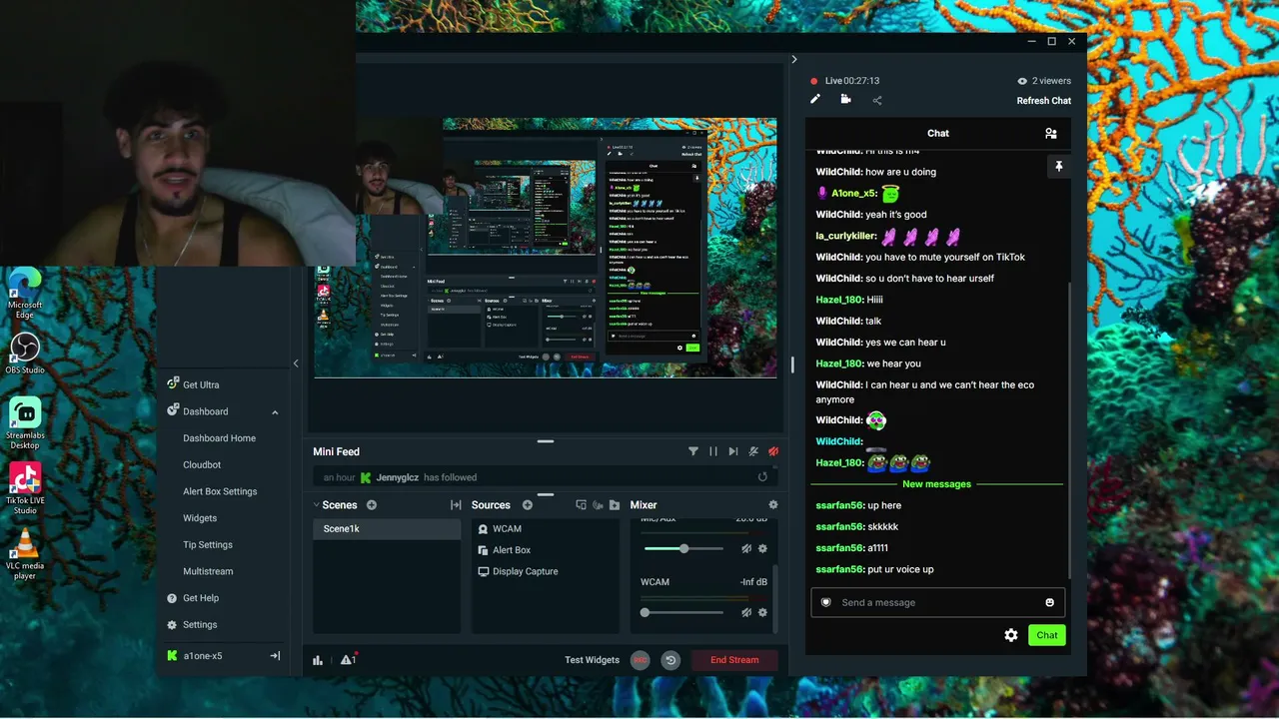The width and height of the screenshot is (1279, 719).
Task: Mute the Mic/Aux mixer channel
Action: [746, 548]
